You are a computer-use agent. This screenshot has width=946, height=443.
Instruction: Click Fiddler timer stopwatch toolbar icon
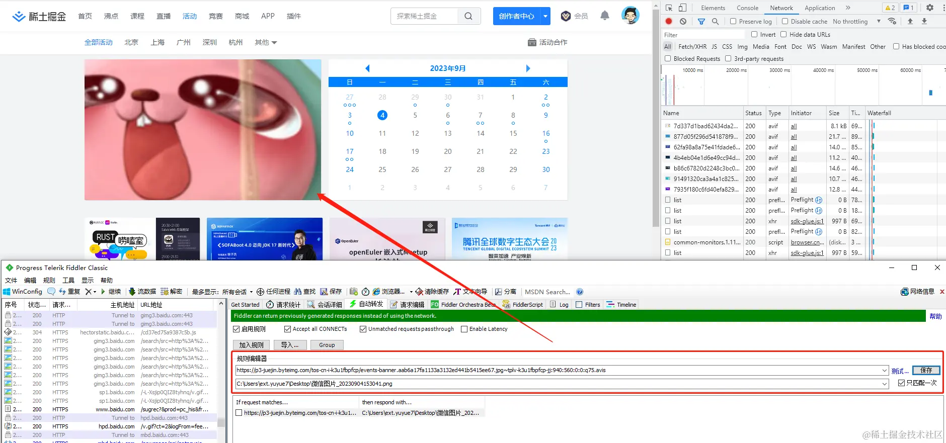[x=365, y=292]
